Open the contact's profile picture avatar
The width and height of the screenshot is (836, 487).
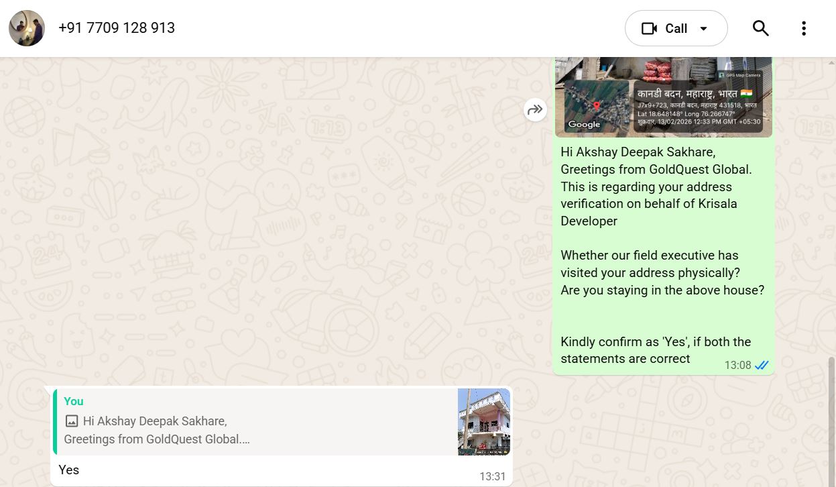coord(27,28)
